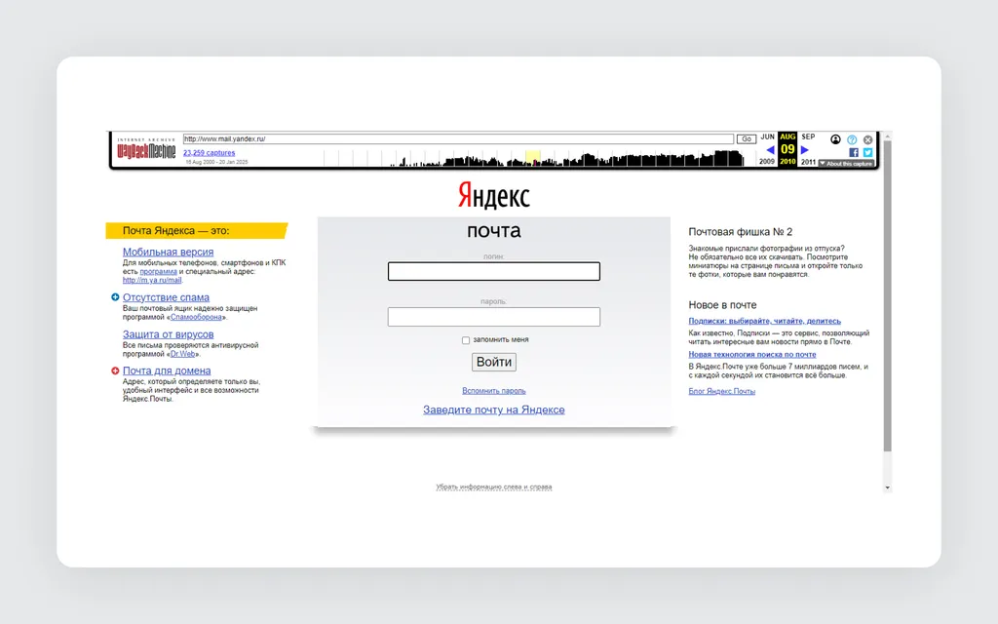Click the current capture date AUG 09 2010

pyautogui.click(x=787, y=149)
